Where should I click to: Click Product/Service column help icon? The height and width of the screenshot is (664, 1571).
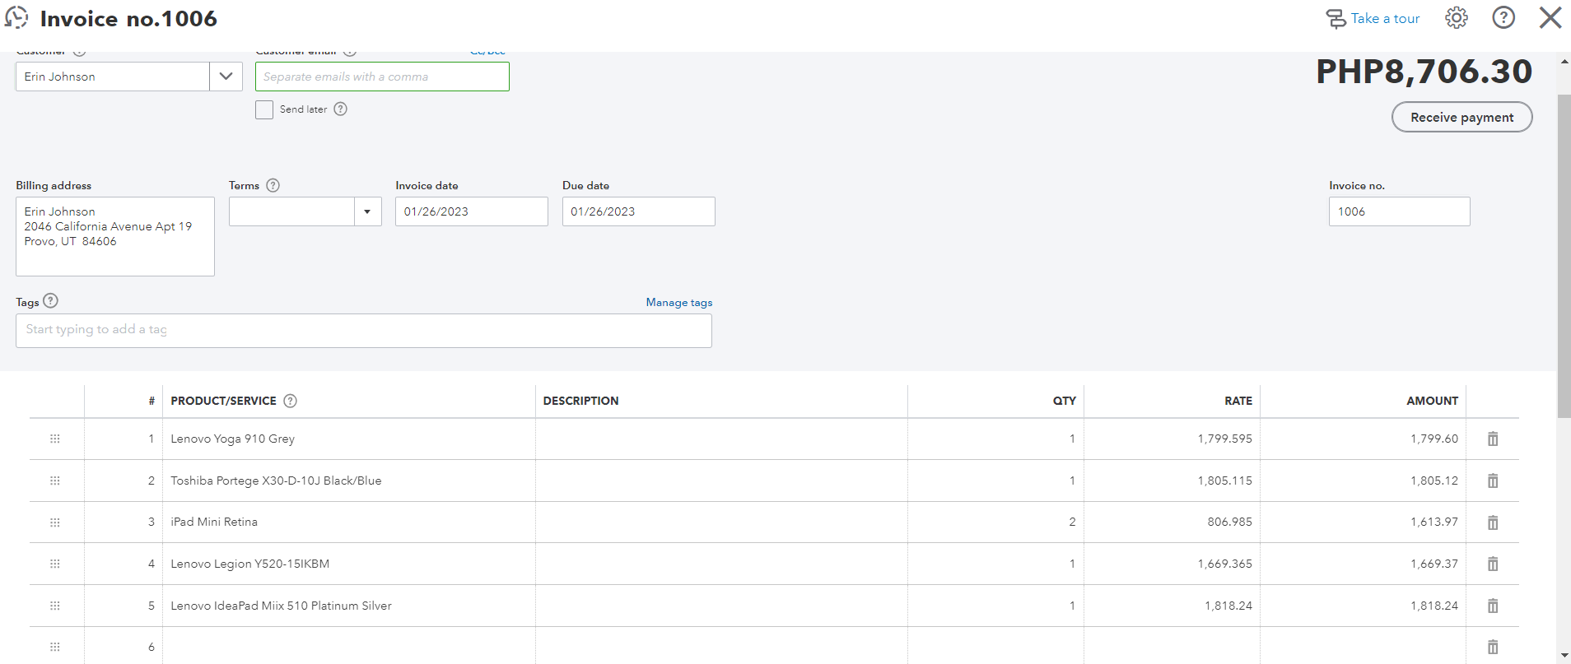(x=290, y=401)
